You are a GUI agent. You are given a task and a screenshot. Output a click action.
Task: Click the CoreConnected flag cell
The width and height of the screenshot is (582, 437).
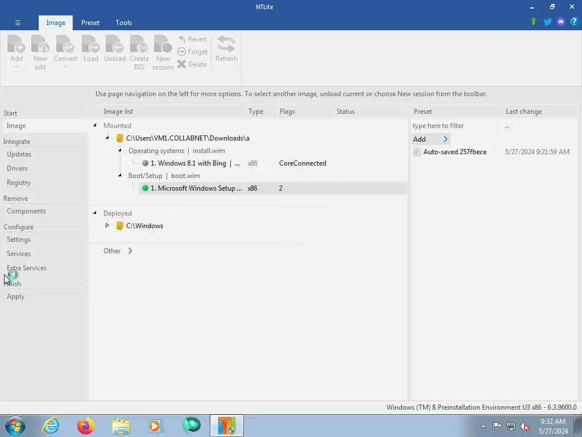click(302, 163)
